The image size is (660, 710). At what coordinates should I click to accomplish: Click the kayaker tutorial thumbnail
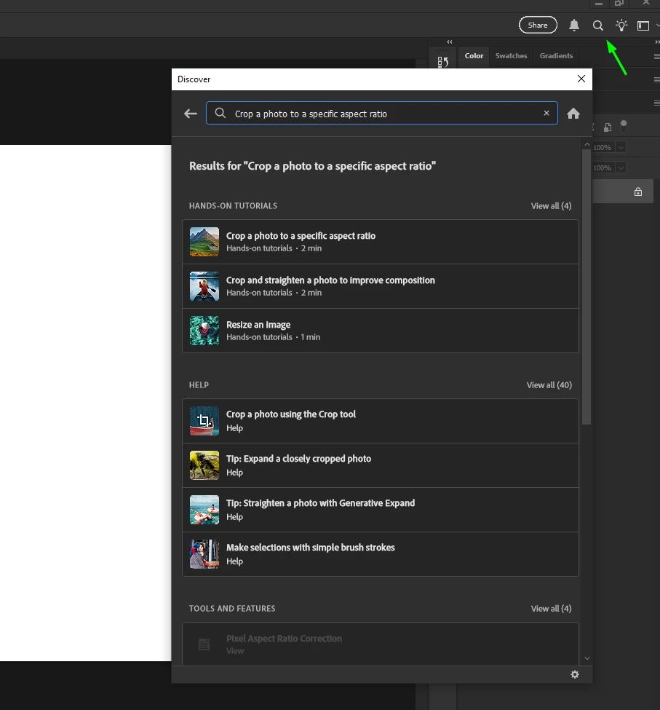point(204,286)
